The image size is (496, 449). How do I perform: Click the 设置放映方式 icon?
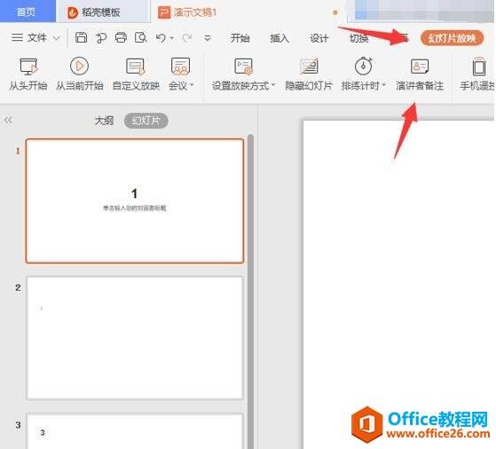[x=243, y=67]
